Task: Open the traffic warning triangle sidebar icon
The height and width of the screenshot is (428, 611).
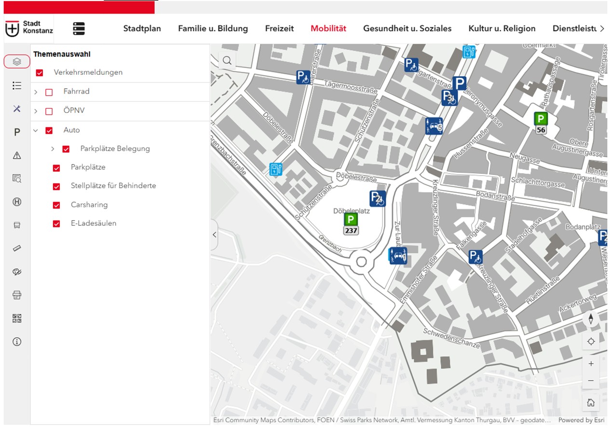Action: tap(16, 155)
